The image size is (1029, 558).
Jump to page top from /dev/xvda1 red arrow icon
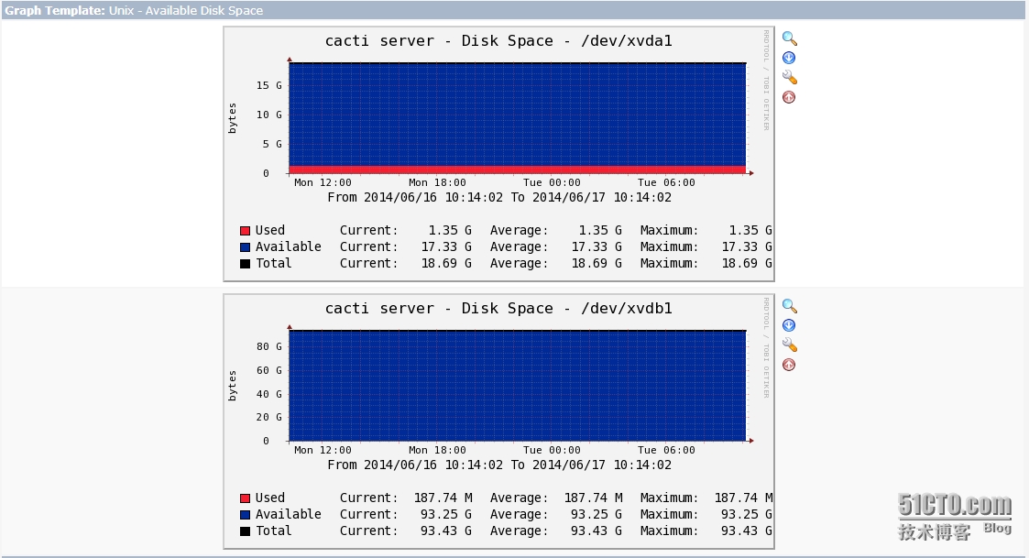click(789, 97)
